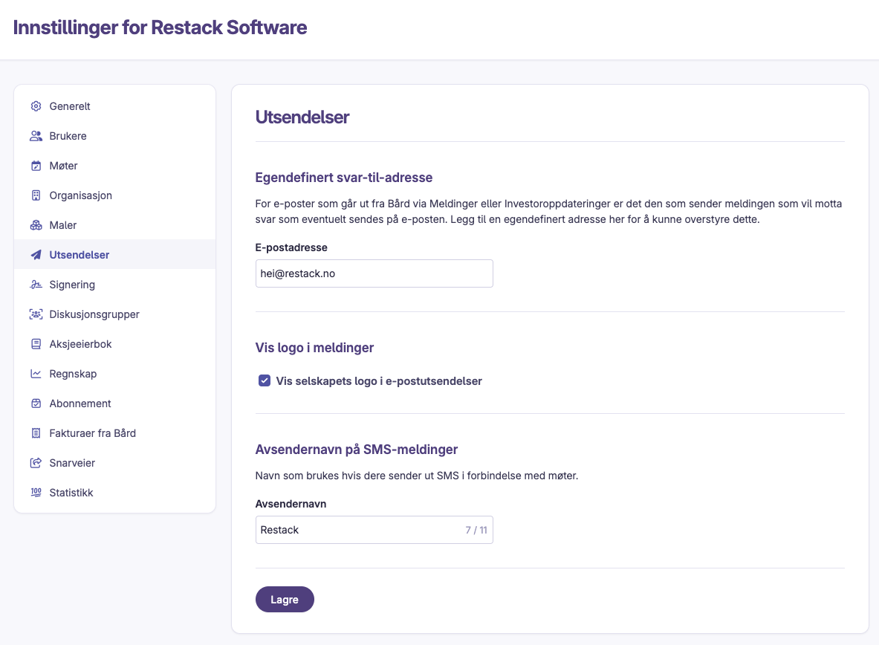Navigate to Regnskap
879x645 pixels.
click(115, 374)
